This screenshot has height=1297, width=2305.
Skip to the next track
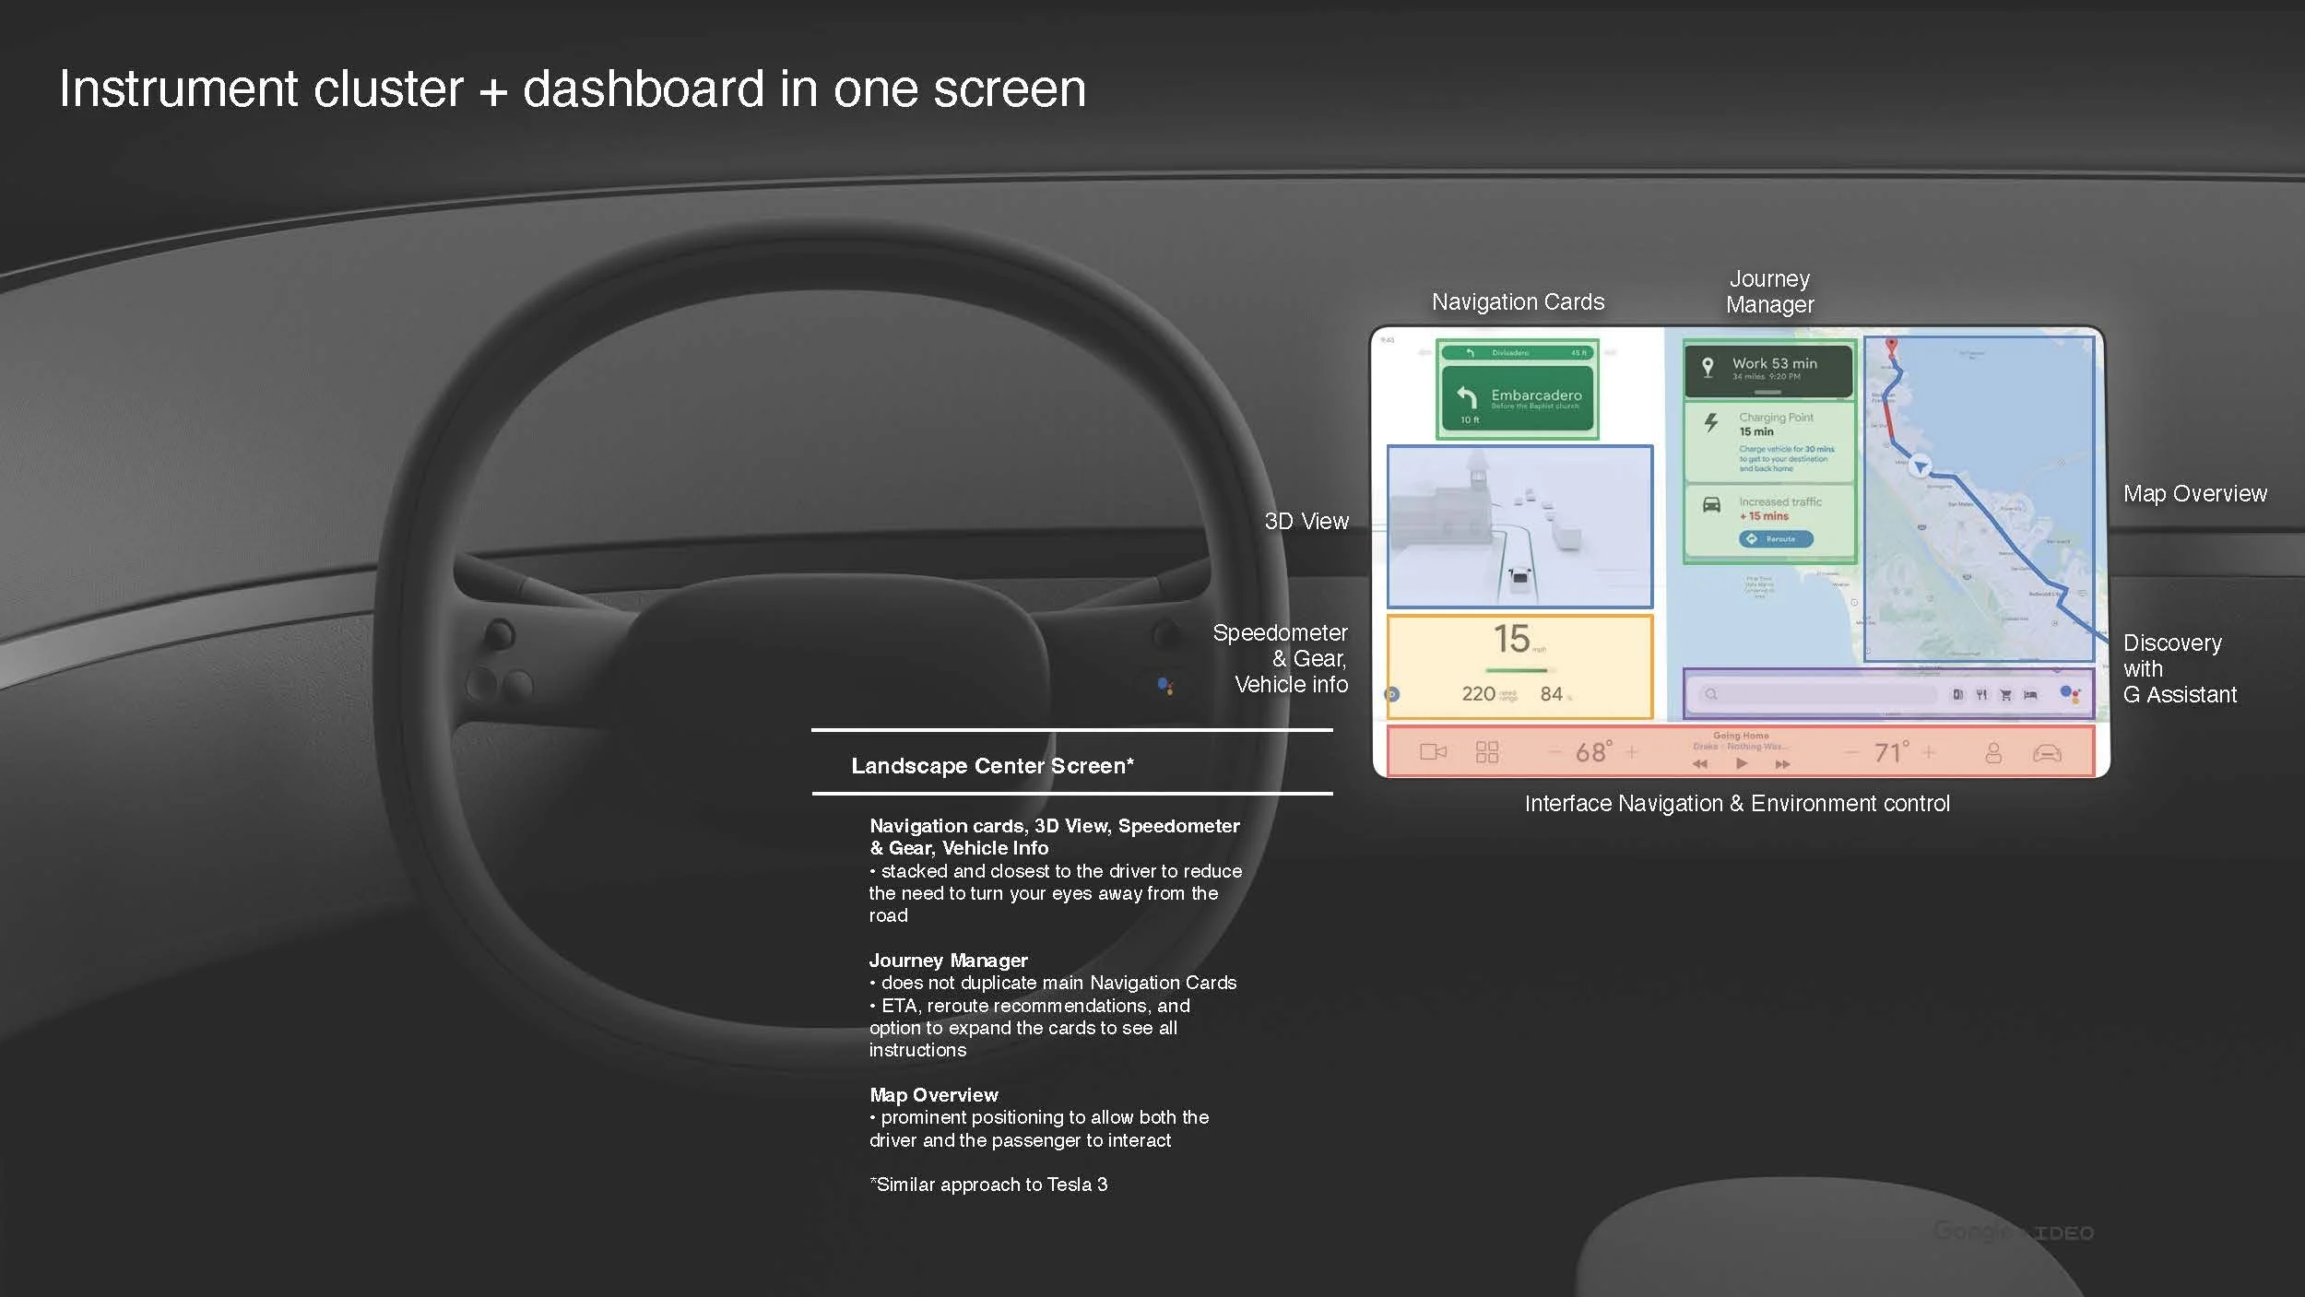pyautogui.click(x=1782, y=764)
